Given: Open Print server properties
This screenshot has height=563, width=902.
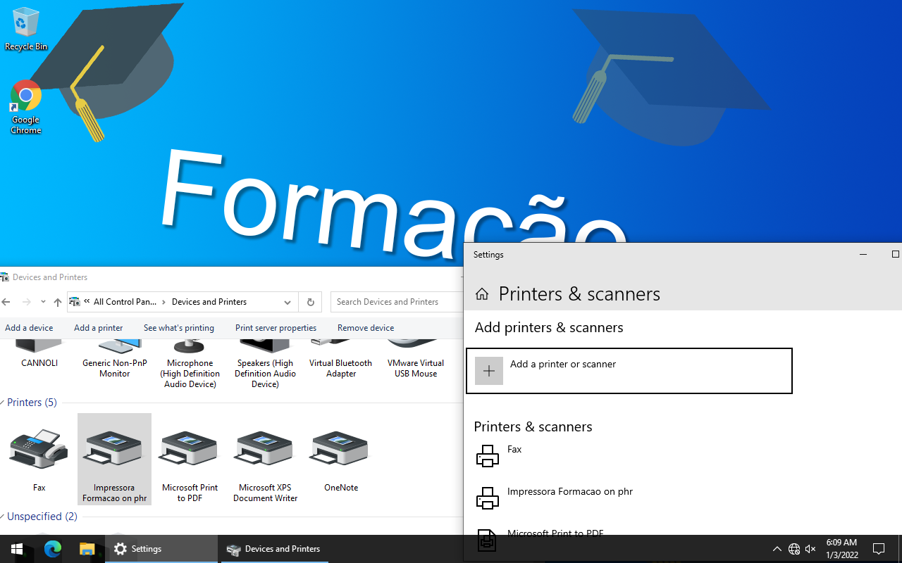Looking at the screenshot, I should 276,328.
